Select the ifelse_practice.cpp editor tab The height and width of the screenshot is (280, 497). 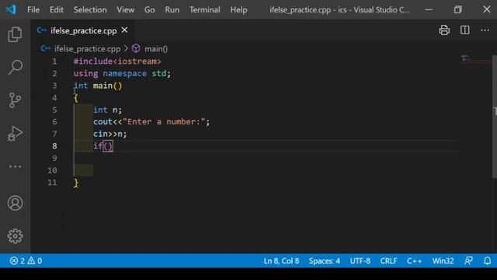point(83,30)
